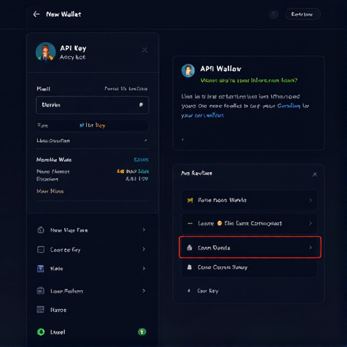
Task: Click the back arrow beside New Wallet
Action: (x=37, y=14)
